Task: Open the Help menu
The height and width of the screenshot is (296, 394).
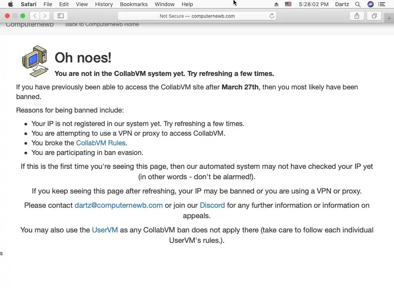Action: click(187, 4)
